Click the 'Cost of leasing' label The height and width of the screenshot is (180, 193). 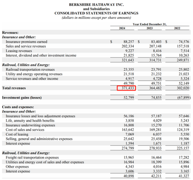pos(17,134)
